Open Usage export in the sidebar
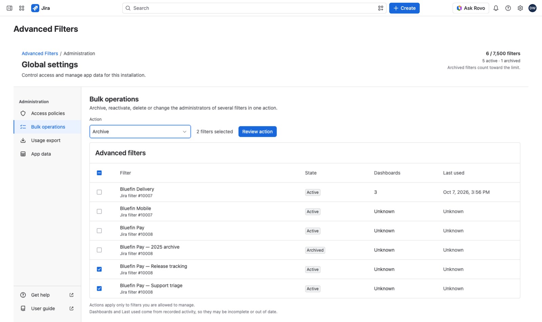 (x=47, y=140)
